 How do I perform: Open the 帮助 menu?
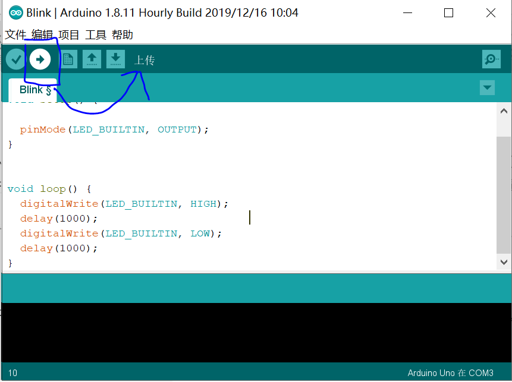(x=122, y=34)
